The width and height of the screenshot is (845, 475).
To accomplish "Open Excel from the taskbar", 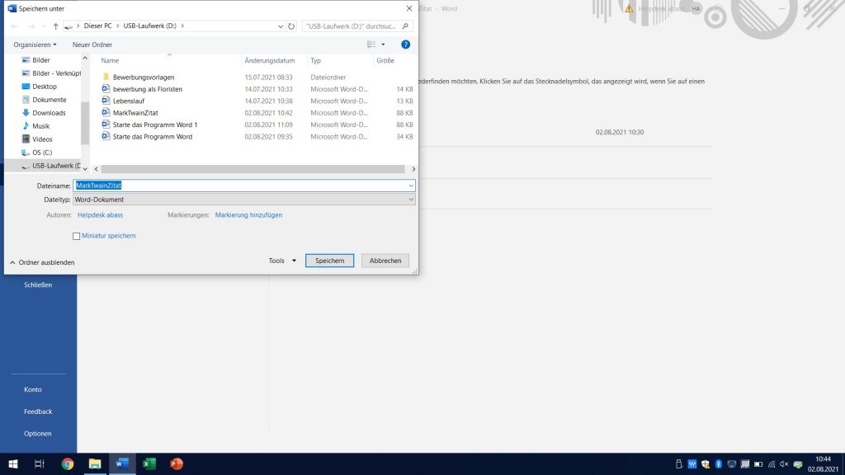I will (x=149, y=463).
